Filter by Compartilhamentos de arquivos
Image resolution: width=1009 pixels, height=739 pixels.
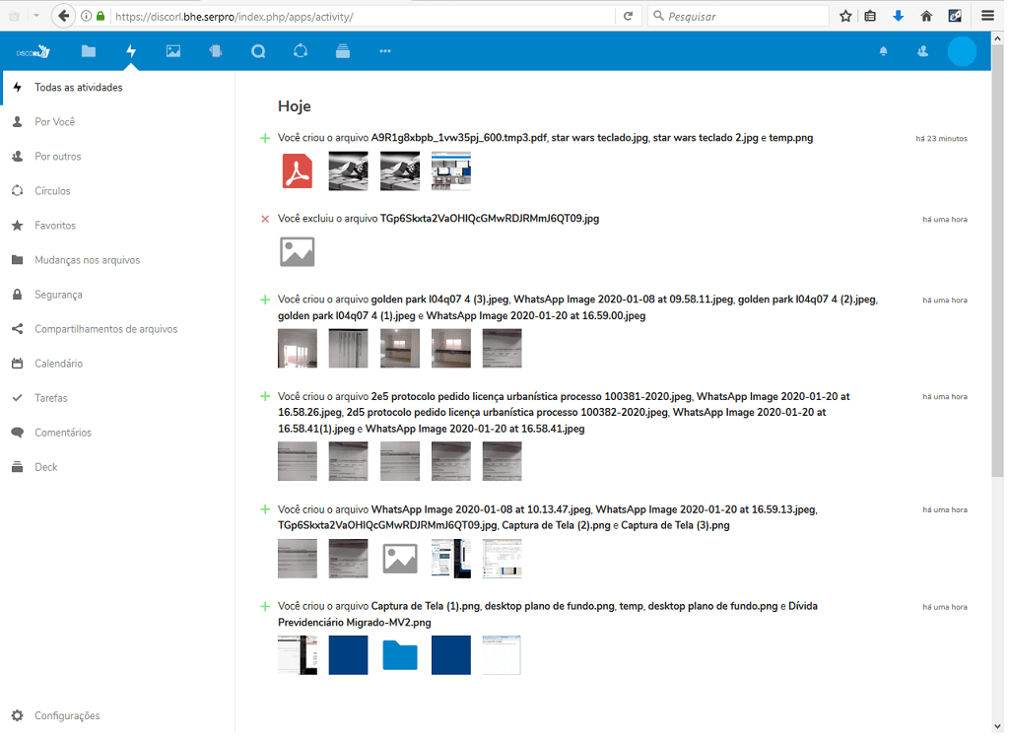pos(105,329)
